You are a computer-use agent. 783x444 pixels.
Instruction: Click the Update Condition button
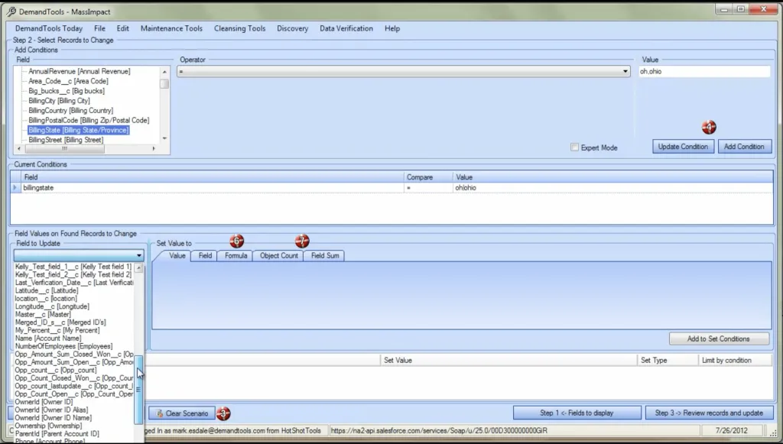tap(683, 147)
